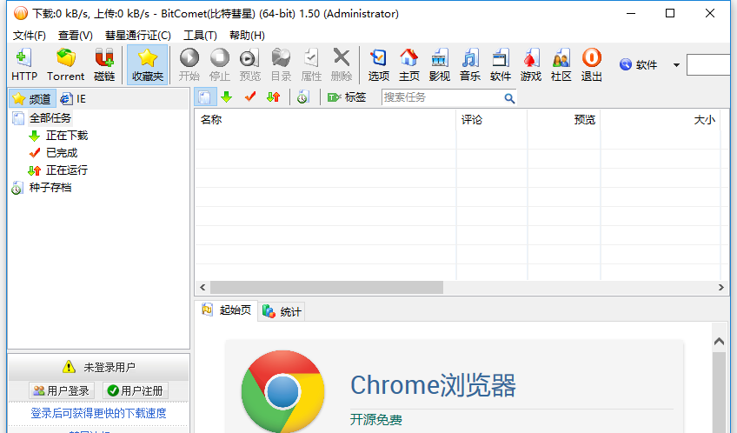
Task: Open 选项 options from toolbar
Action: pyautogui.click(x=379, y=64)
